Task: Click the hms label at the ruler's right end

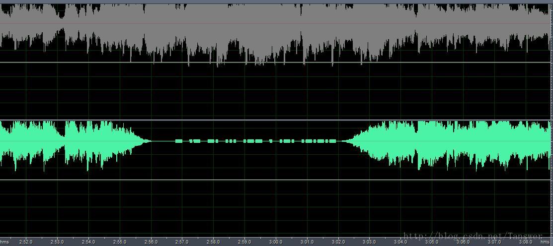Action: point(545,242)
